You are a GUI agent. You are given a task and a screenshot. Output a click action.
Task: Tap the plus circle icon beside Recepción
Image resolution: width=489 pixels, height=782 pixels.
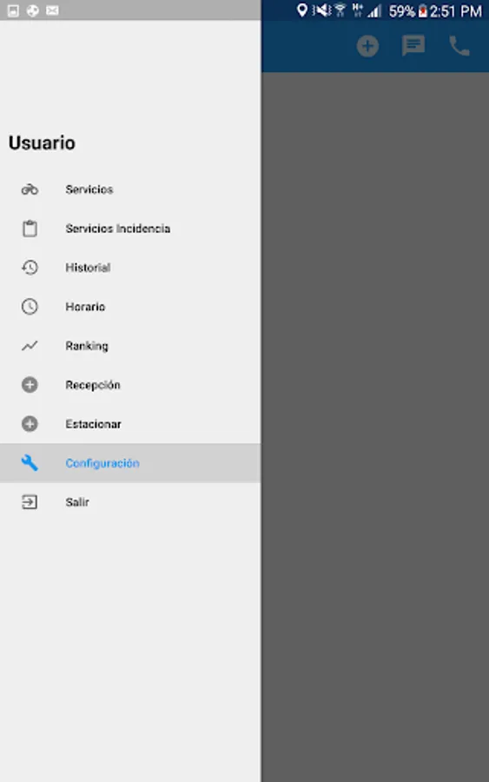point(30,385)
